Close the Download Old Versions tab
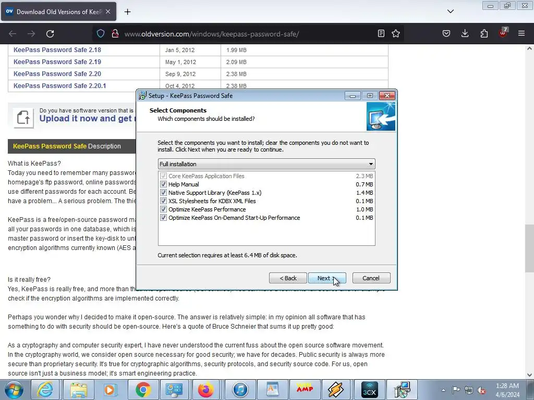 point(108,11)
